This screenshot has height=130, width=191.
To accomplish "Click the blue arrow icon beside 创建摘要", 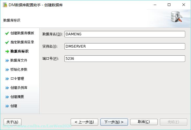I will click(x=7, y=97).
